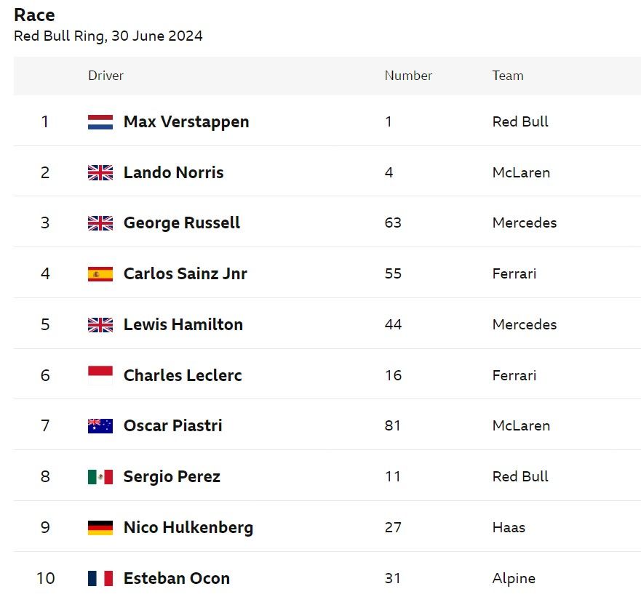The image size is (641, 597).
Task: Click the Charles Leclerc name
Action: (183, 375)
